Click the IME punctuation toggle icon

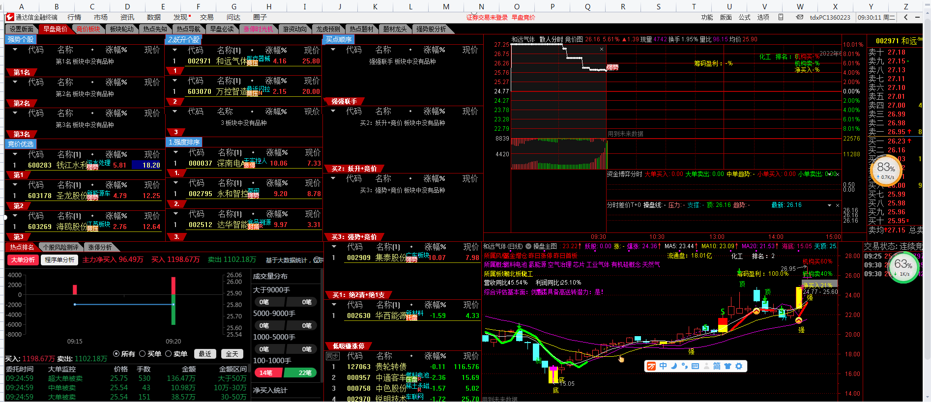coord(684,366)
